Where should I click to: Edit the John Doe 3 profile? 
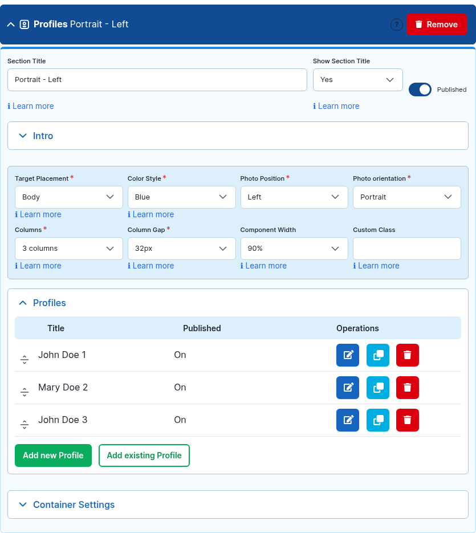348,420
